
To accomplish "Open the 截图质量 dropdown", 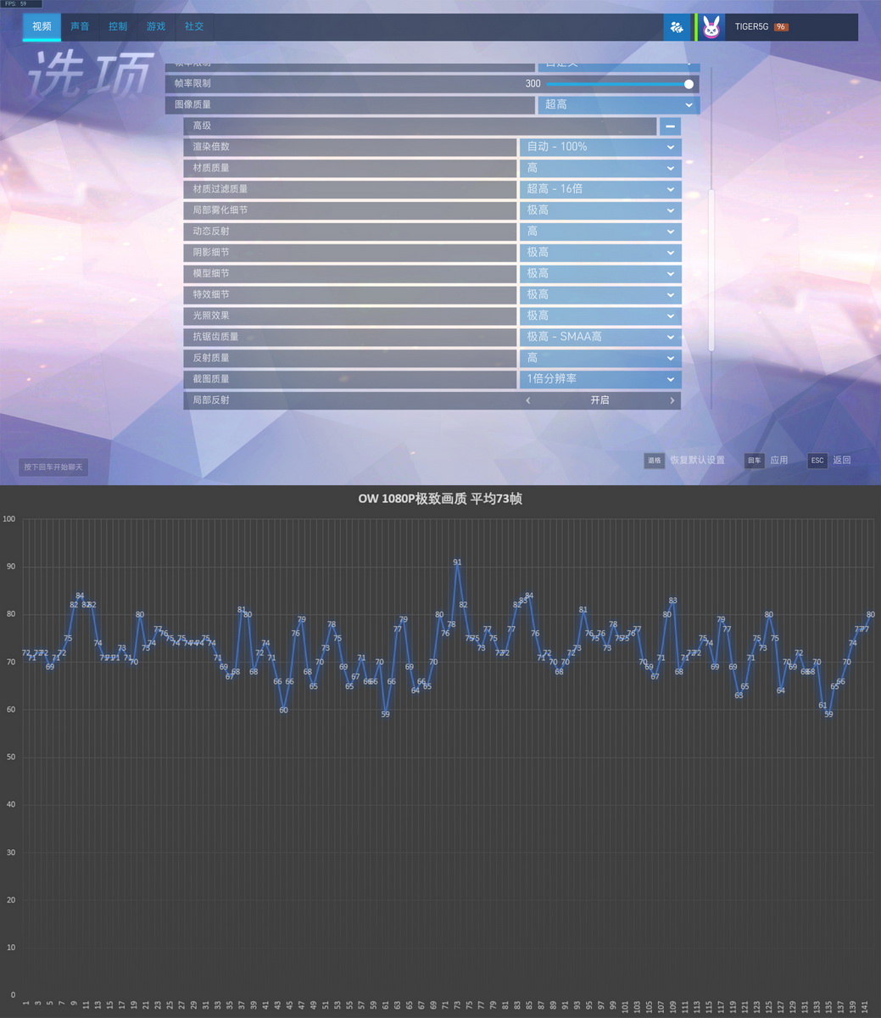I will 600,379.
